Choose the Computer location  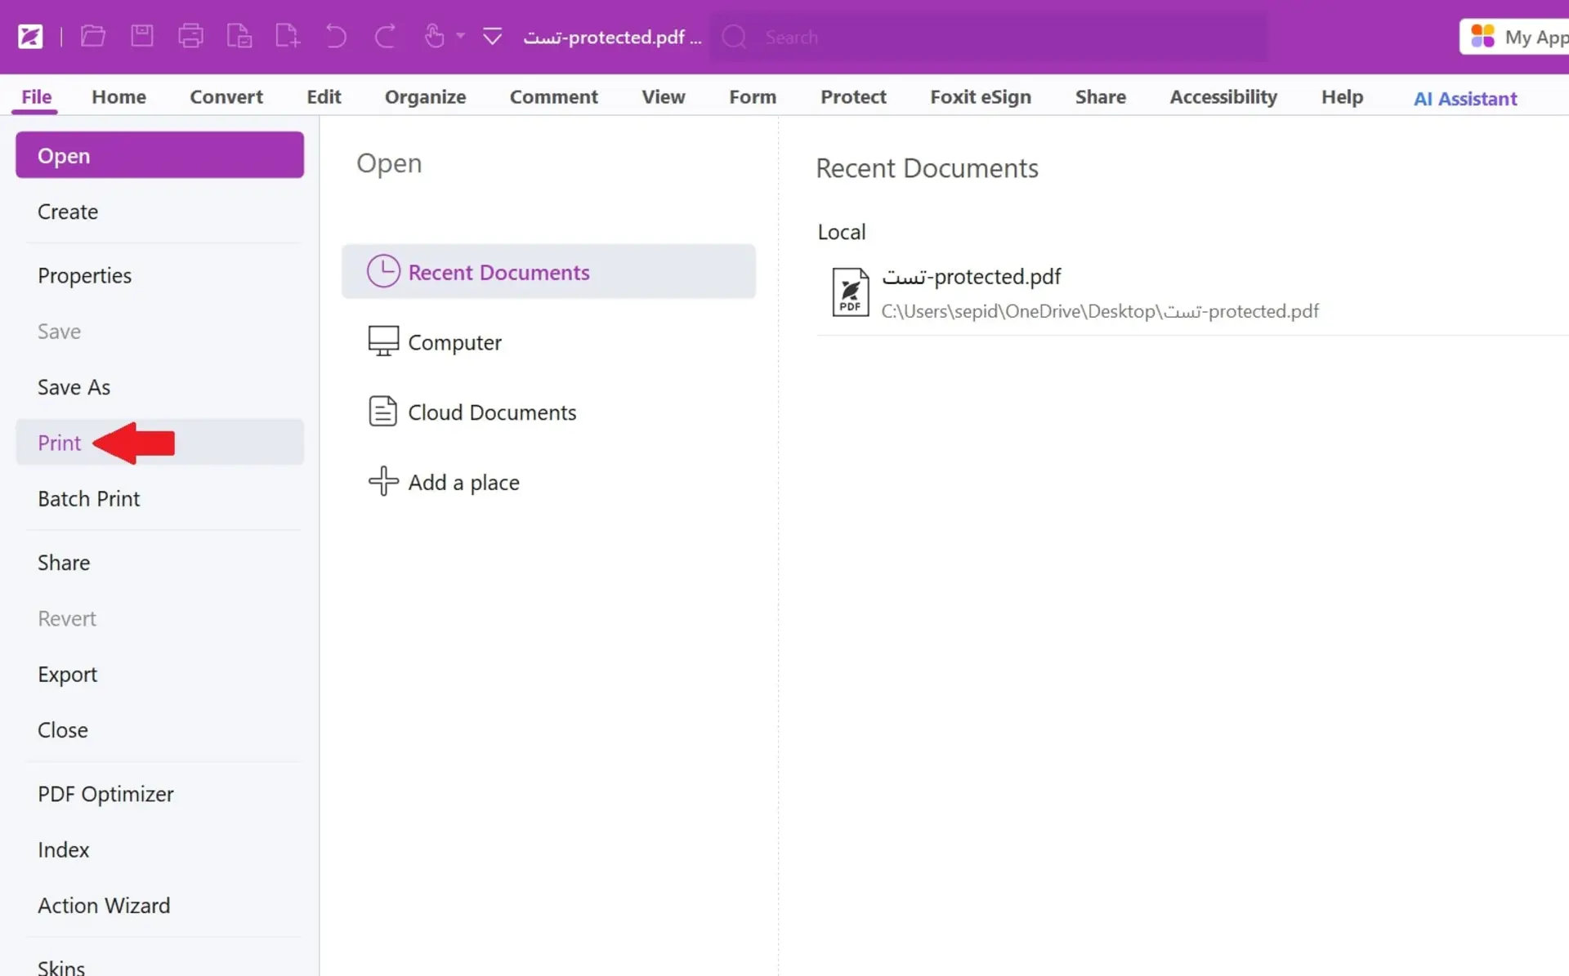548,341
